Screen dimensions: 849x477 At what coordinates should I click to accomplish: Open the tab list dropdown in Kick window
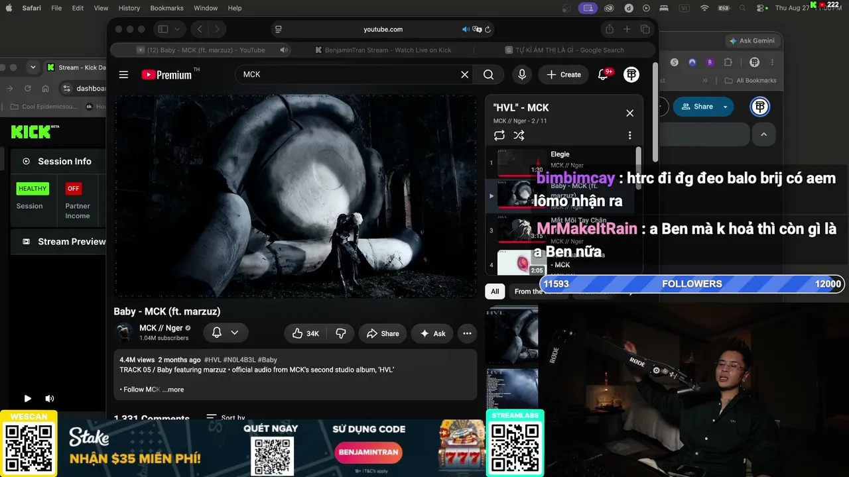coord(33,67)
